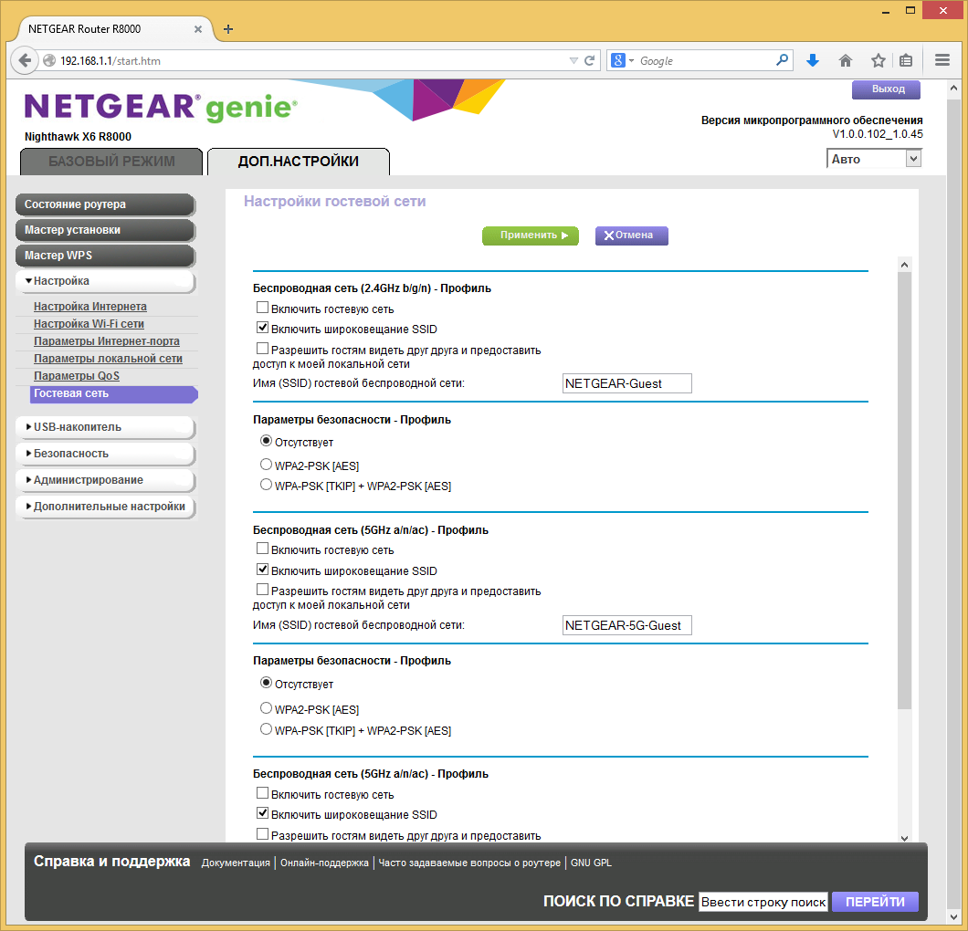Close the NETGEAR Router R8000 tab
The height and width of the screenshot is (931, 968).
coord(198,29)
